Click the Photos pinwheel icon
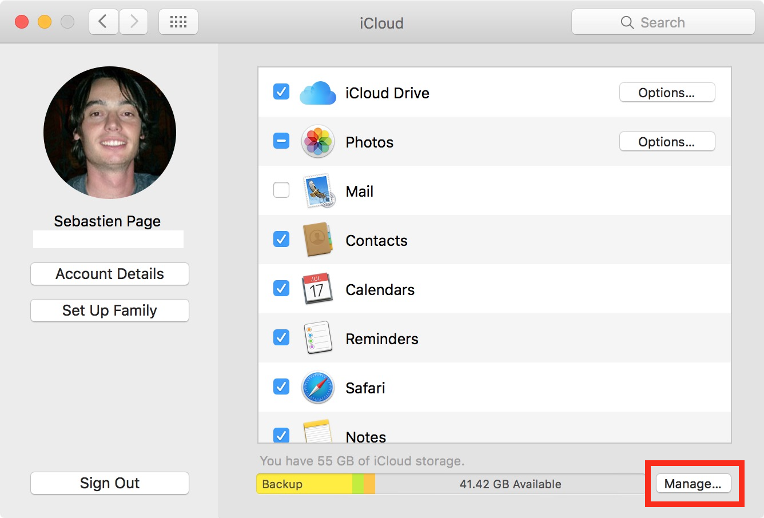Image resolution: width=764 pixels, height=518 pixels. [317, 142]
